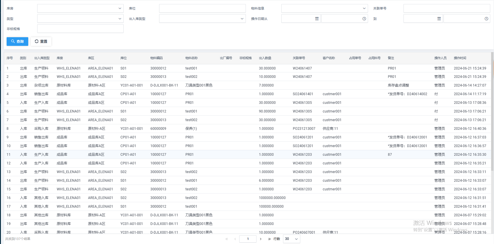Image resolution: width=494 pixels, height=244 pixels.
Task: Select 供应商:11 in row 8
Action: tap(330, 129)
